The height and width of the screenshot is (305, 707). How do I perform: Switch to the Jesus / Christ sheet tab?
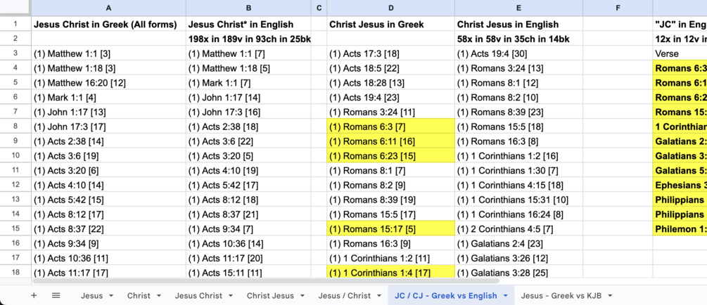click(344, 296)
